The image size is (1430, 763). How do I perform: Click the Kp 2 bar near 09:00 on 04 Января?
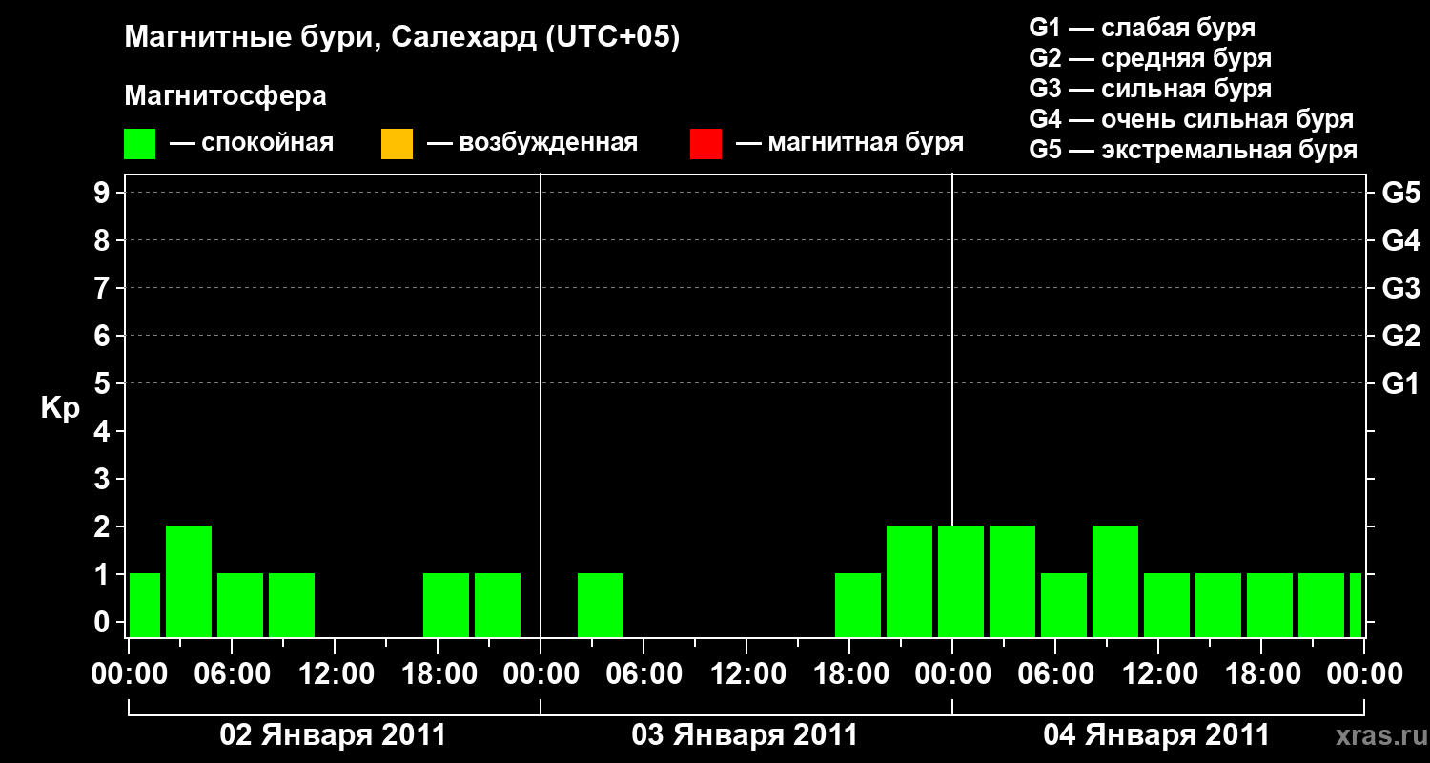click(1115, 581)
